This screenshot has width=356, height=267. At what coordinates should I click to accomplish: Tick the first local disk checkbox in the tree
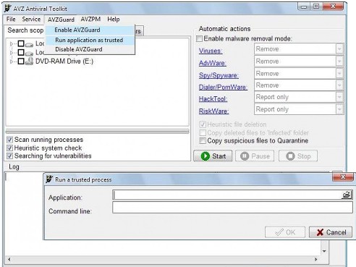pyautogui.click(x=21, y=43)
